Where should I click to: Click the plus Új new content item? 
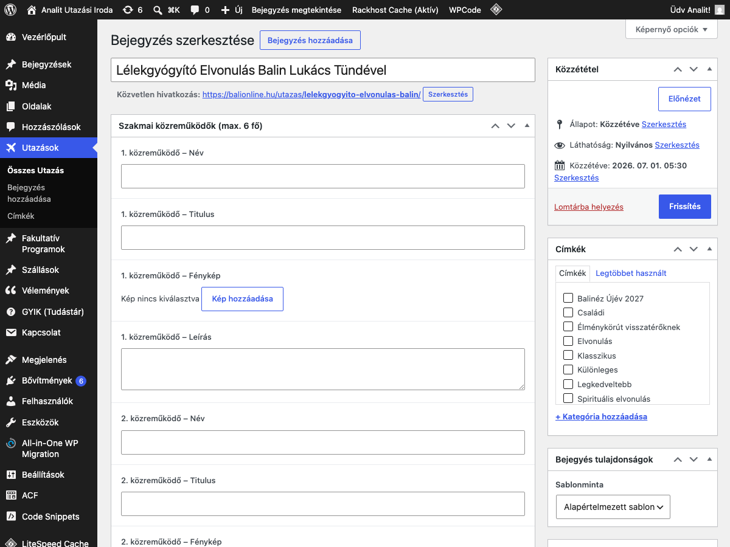(231, 10)
